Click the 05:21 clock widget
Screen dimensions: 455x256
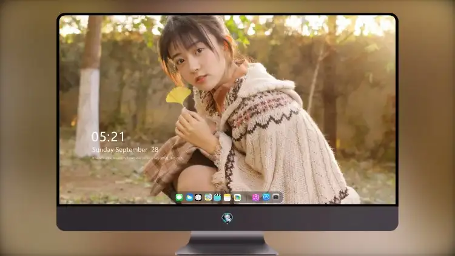point(108,136)
